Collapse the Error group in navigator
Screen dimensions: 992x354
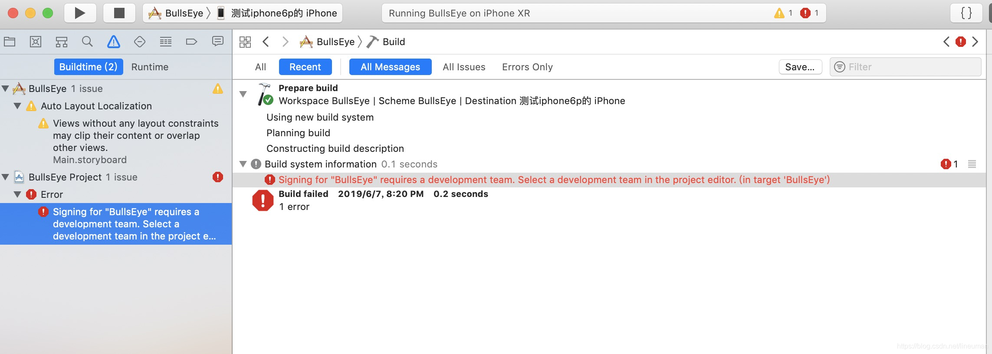tap(17, 194)
